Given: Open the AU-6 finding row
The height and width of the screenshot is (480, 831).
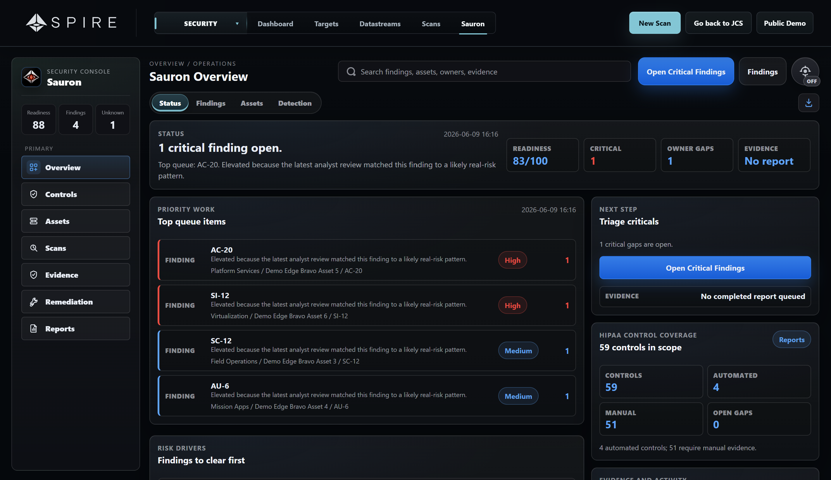Looking at the screenshot, I should (x=367, y=396).
